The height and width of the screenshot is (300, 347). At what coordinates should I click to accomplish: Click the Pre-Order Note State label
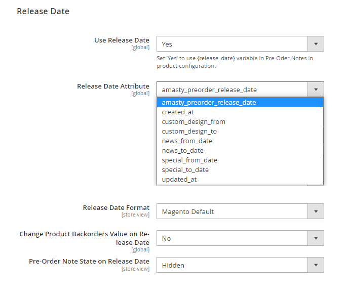(89, 261)
